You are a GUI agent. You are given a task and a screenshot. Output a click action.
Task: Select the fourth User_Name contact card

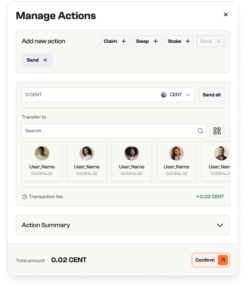click(x=176, y=161)
